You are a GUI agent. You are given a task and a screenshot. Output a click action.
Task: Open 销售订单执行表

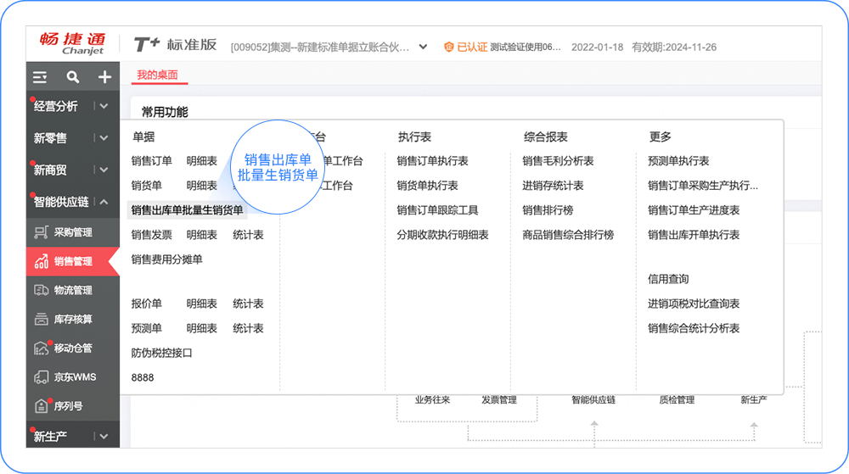point(433,161)
